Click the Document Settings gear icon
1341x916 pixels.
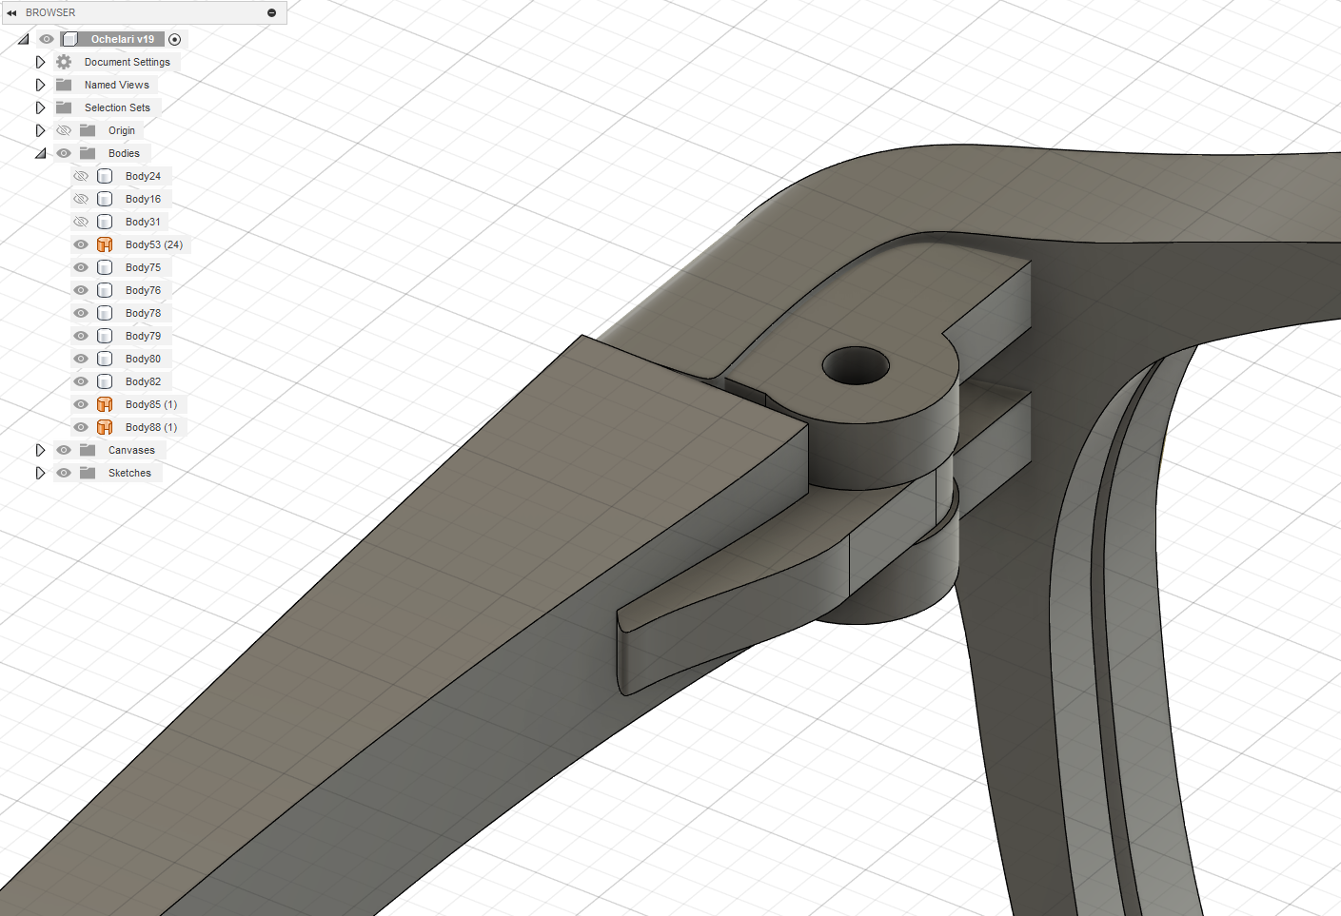(64, 62)
